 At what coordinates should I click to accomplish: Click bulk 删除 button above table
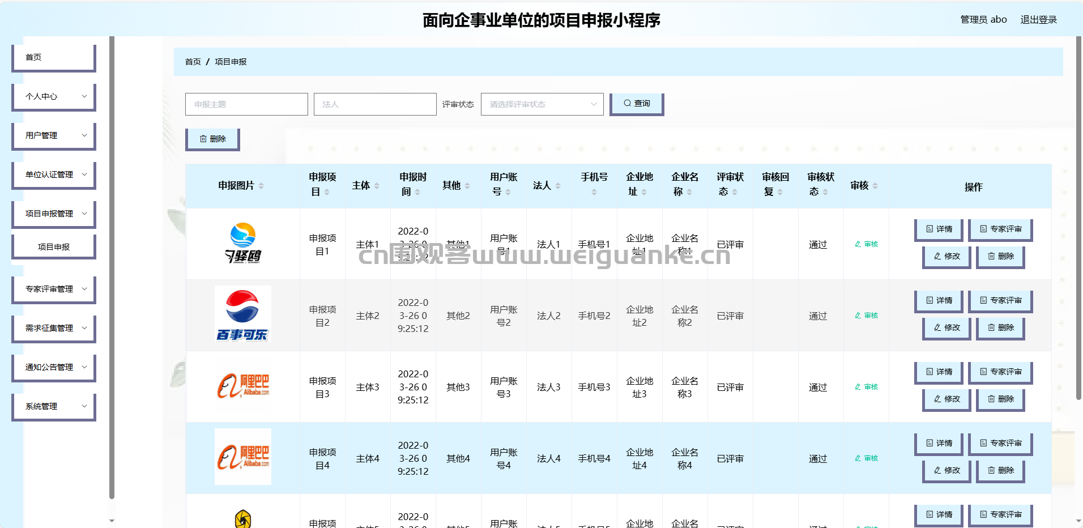point(212,139)
